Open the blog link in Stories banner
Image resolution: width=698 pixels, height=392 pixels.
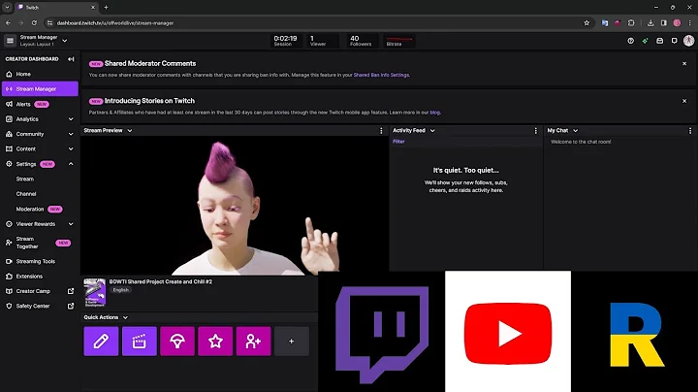coord(435,113)
